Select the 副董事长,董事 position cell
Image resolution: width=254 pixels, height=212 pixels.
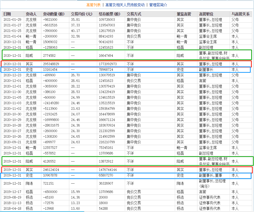point(211,175)
